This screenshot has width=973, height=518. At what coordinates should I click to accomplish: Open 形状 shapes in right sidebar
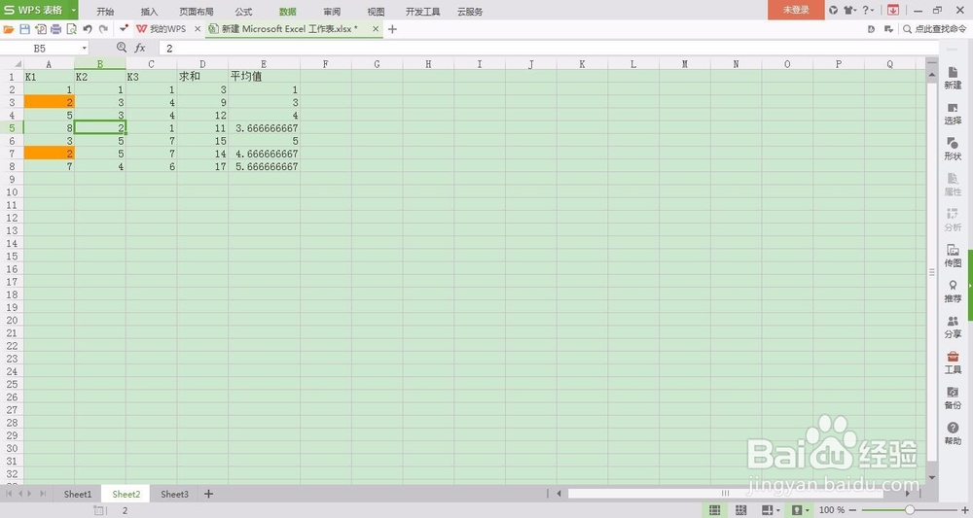[x=953, y=150]
